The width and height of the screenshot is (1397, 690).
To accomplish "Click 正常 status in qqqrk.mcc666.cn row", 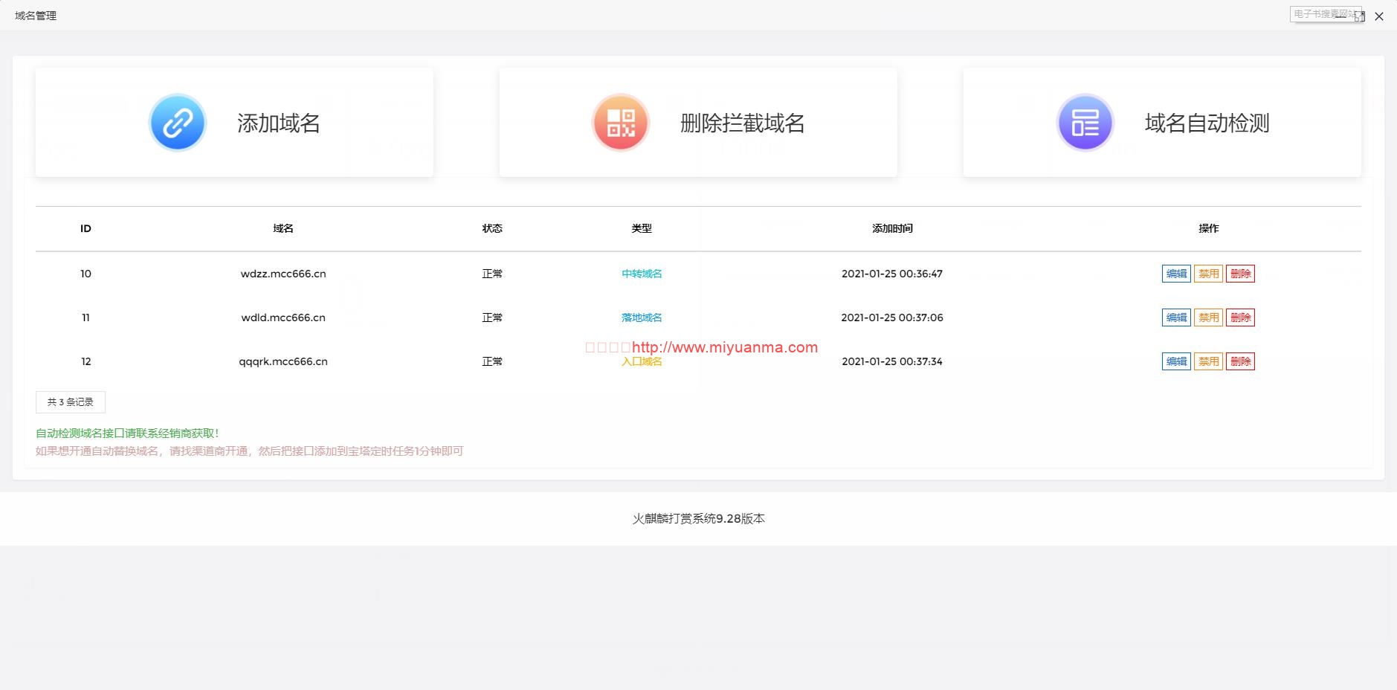I will point(492,361).
